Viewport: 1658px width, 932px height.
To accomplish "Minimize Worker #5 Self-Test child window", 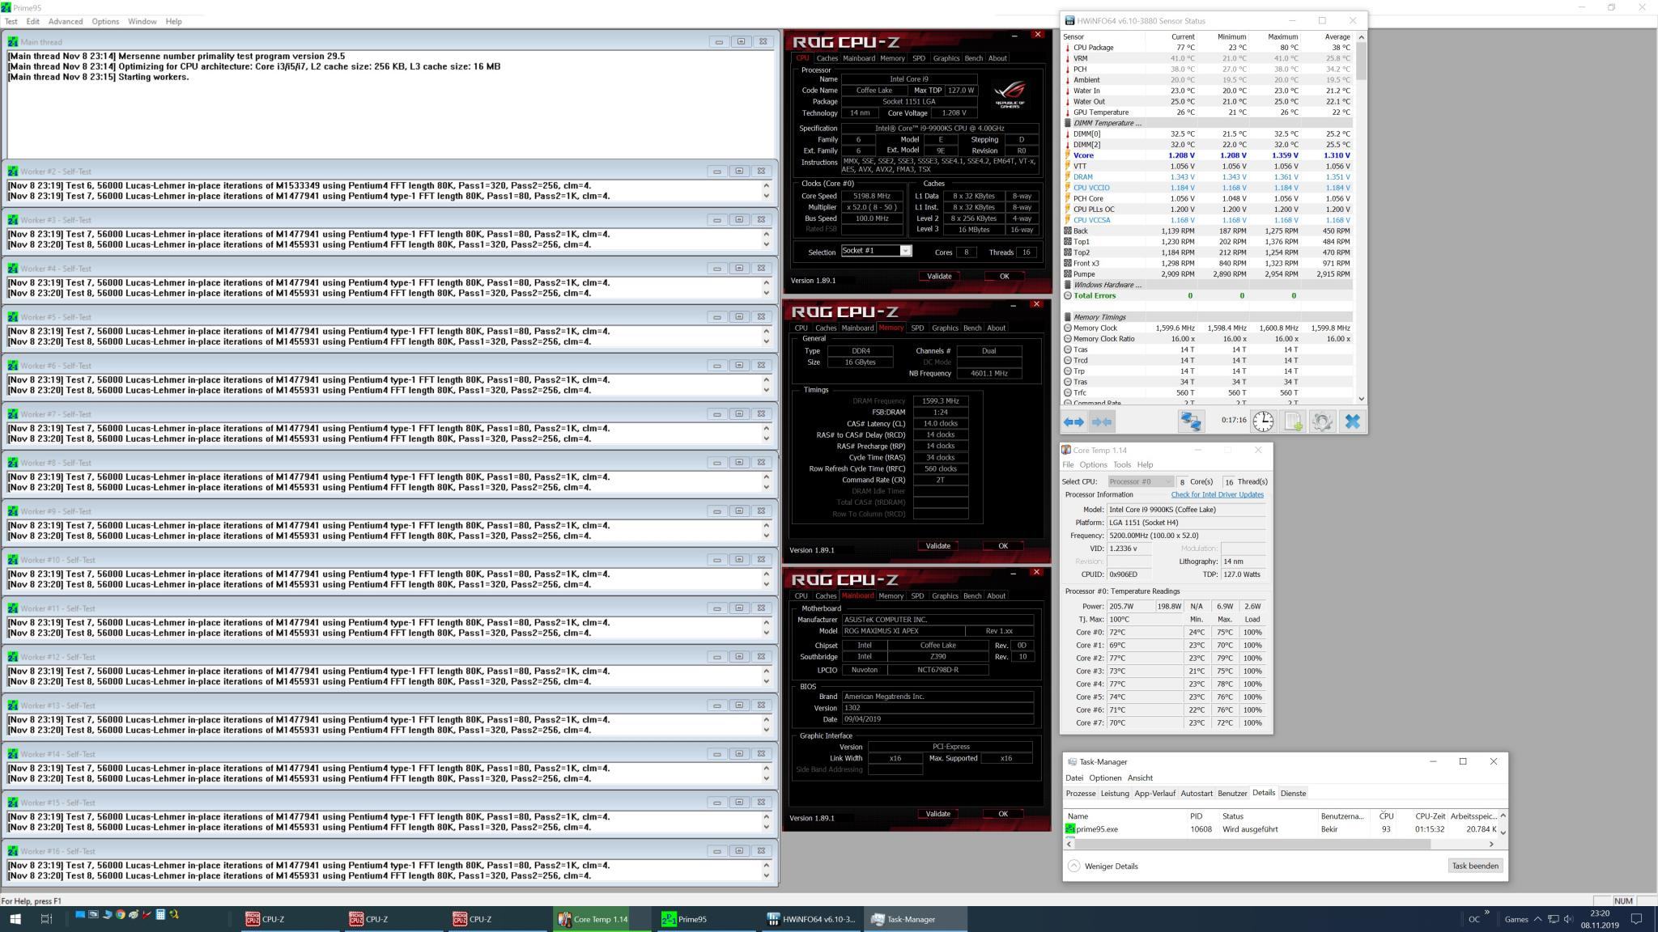I will point(717,316).
